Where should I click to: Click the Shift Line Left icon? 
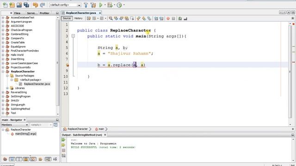click(156, 18)
